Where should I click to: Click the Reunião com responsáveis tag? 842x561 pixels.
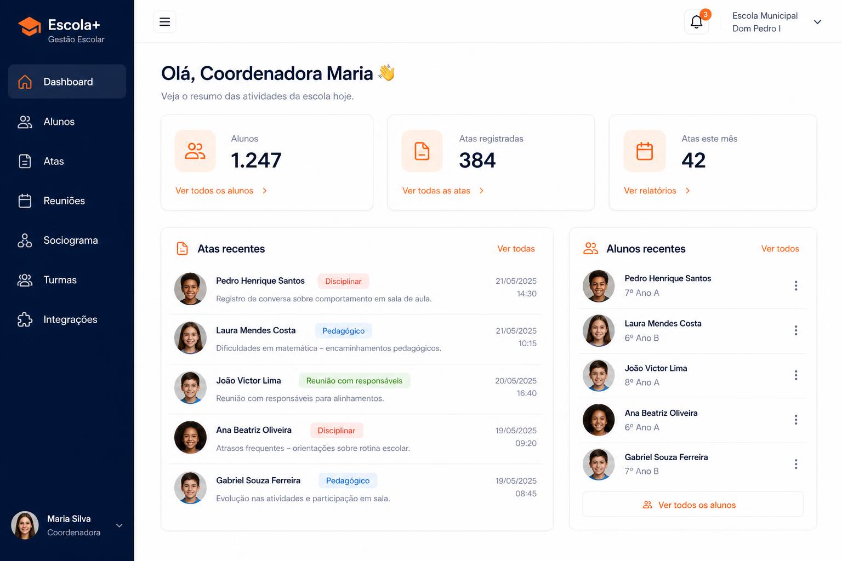pos(354,381)
